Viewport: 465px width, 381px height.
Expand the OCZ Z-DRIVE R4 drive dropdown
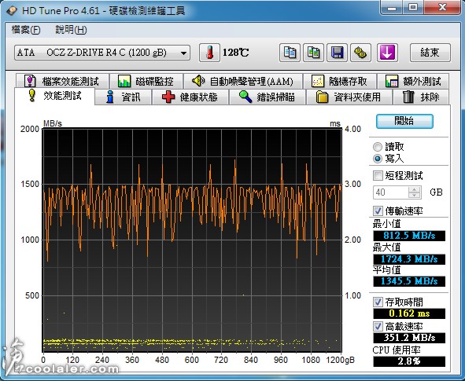click(102, 53)
